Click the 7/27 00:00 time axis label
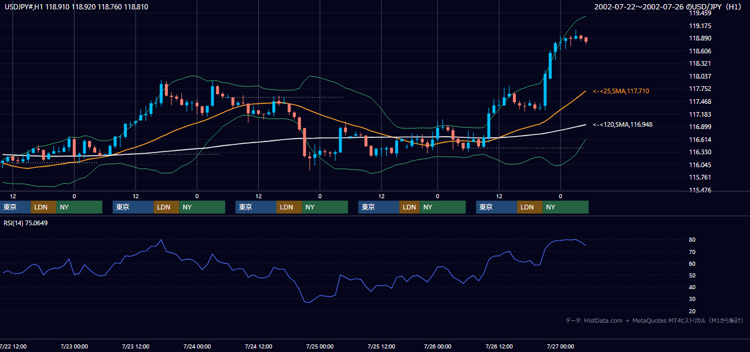The image size is (750, 352). click(x=560, y=346)
